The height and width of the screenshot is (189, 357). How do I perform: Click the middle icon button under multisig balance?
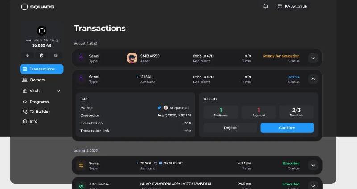42,55
